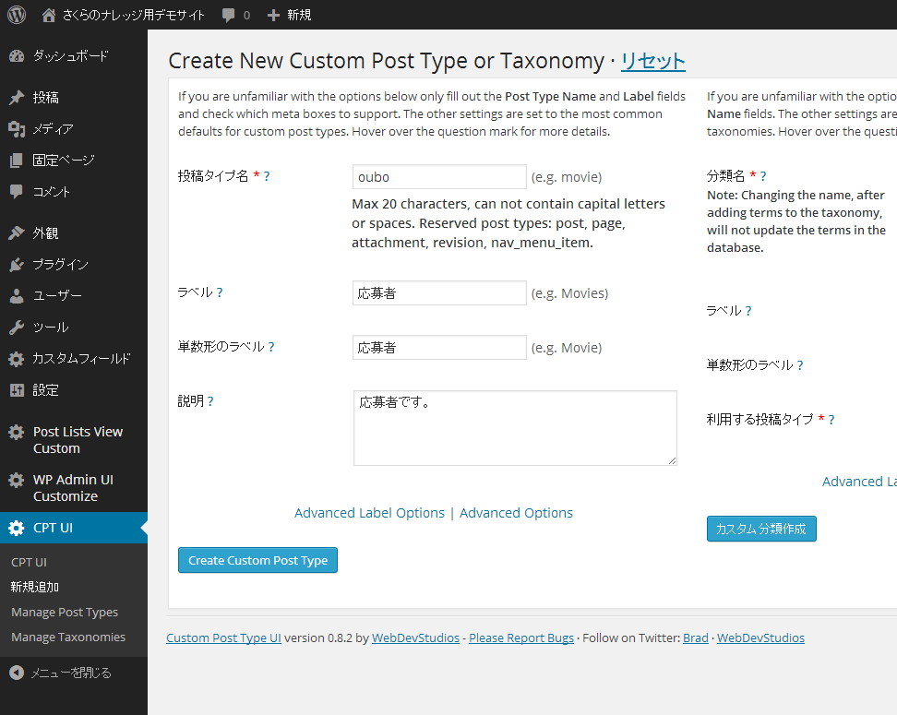Go to プラグイン plugins menu

click(x=60, y=265)
